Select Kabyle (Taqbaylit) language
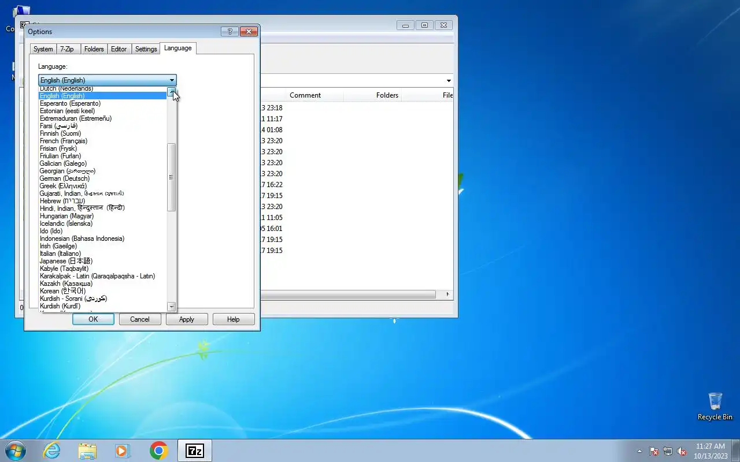 (x=103, y=269)
